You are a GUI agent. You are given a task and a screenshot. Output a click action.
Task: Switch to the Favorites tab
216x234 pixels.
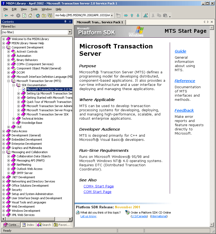coord(62,225)
